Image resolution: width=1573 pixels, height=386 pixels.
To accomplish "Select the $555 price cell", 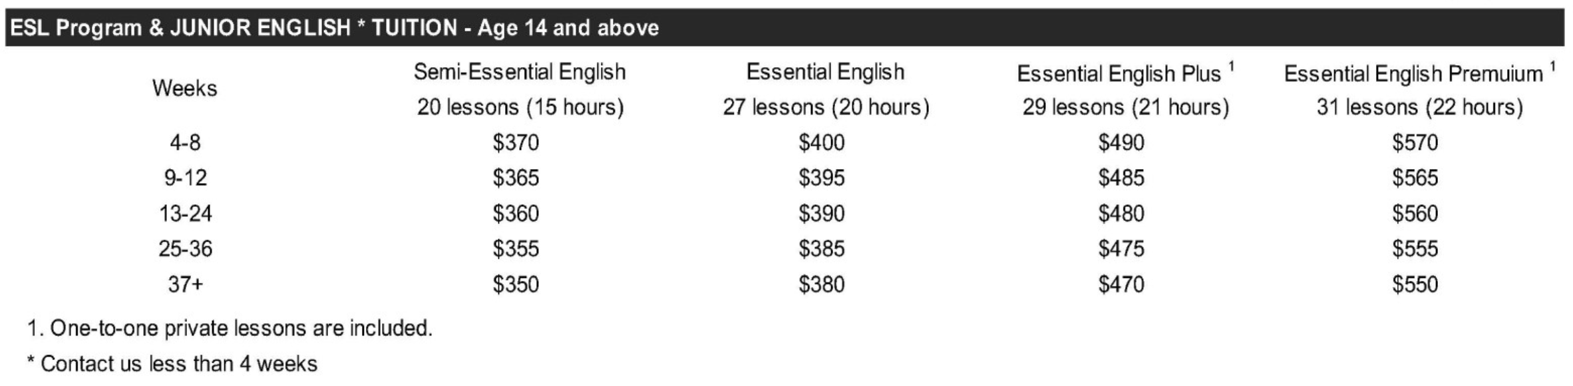I will point(1415,249).
